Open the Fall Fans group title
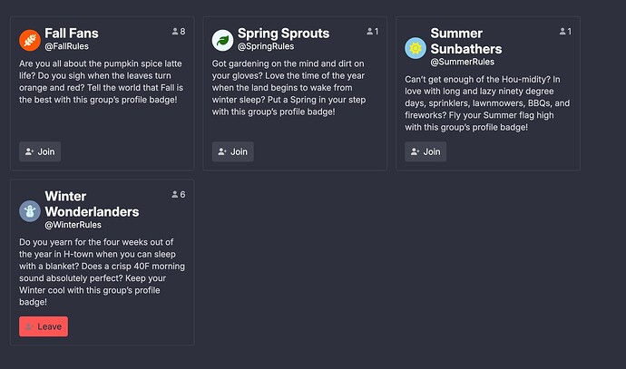 72,33
